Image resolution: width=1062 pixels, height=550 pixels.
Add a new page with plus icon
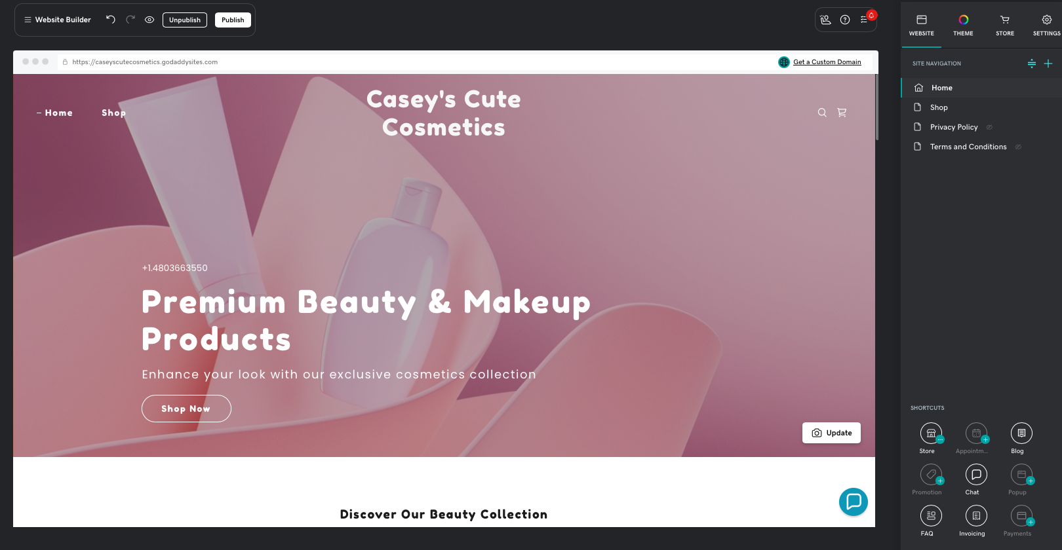click(x=1048, y=64)
